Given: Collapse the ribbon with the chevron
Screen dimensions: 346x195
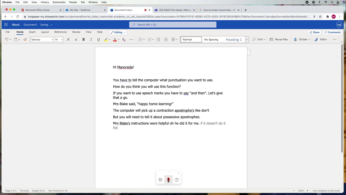Looking at the screenshot, I should tap(342, 42).
